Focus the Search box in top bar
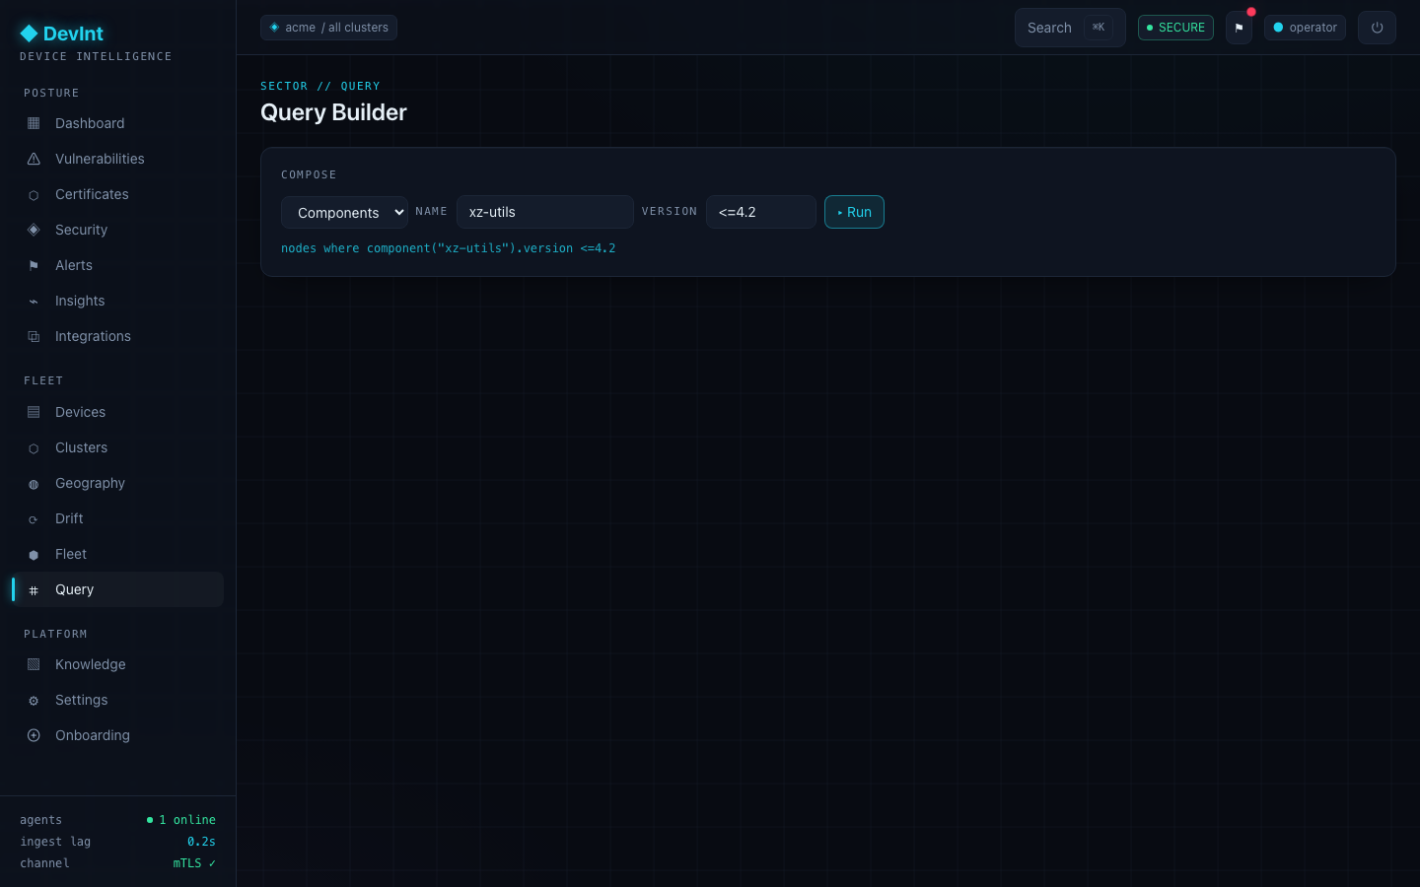This screenshot has width=1420, height=887. coord(1070,28)
